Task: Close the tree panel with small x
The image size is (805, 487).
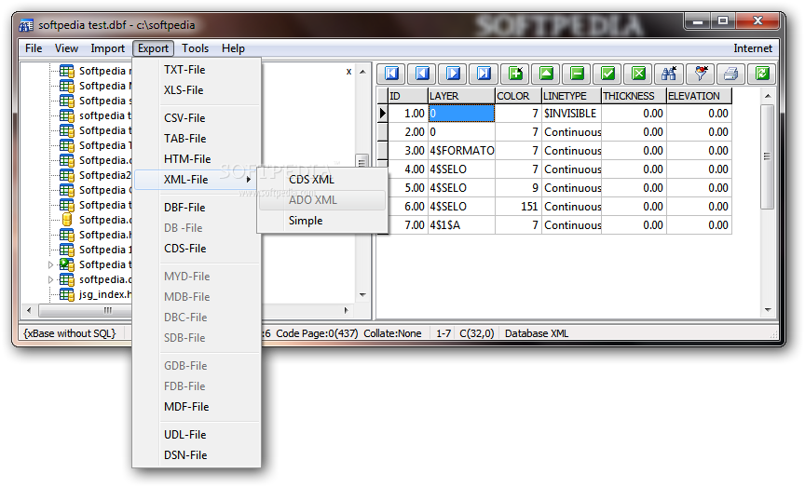Action: point(348,72)
